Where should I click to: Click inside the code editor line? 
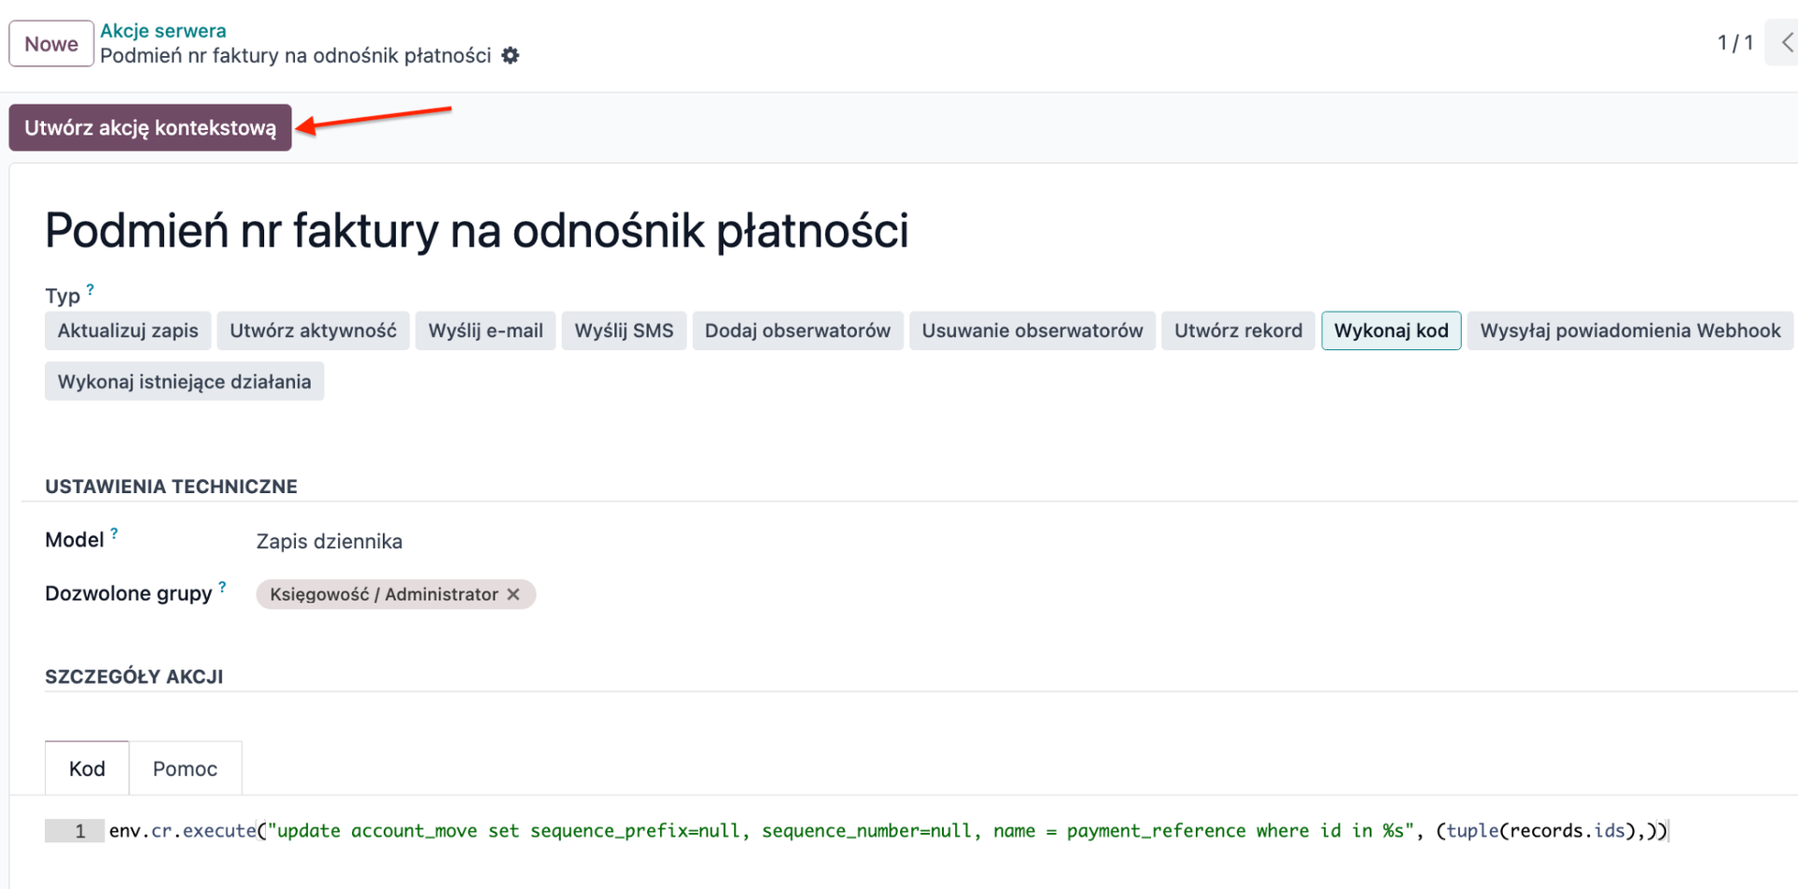coord(843,831)
